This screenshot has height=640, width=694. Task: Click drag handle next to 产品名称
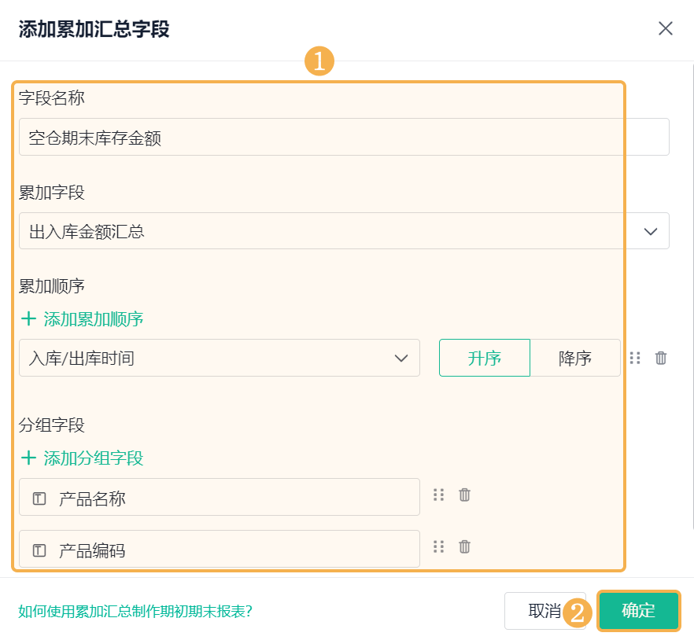(438, 495)
